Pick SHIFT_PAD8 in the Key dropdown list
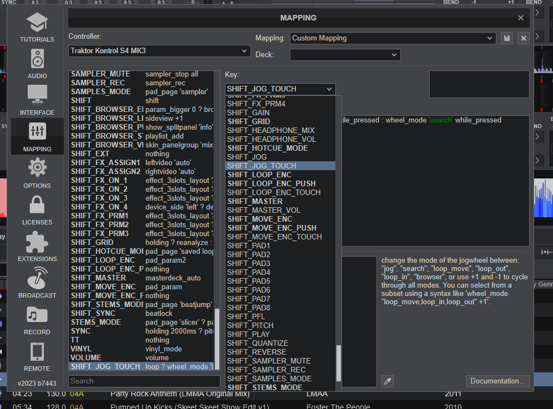 click(280, 308)
